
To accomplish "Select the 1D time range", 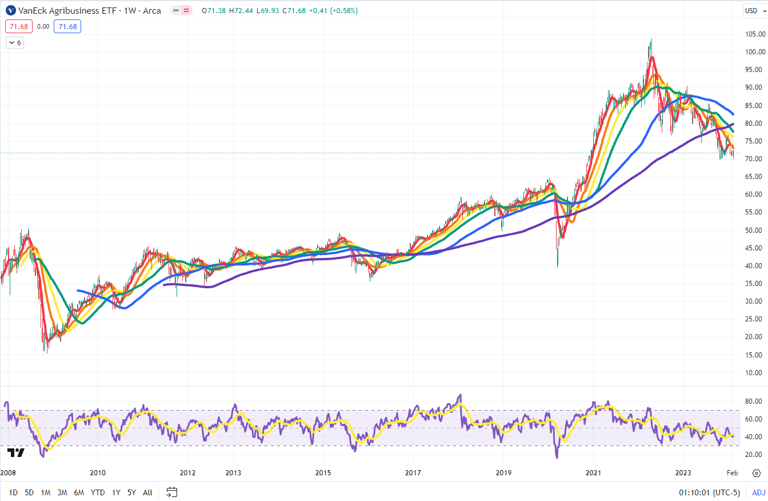I will 13,492.
